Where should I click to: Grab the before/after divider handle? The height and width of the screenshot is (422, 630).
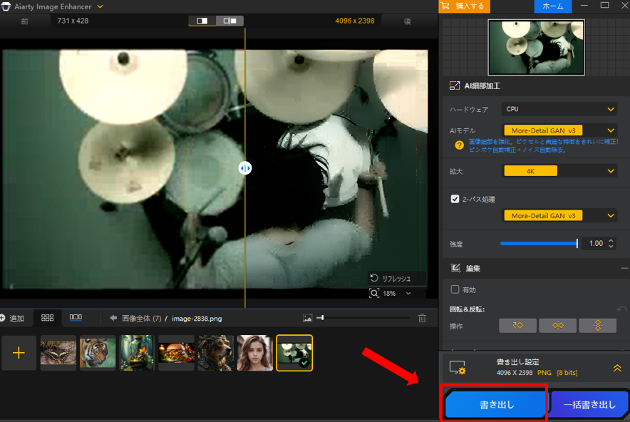tap(245, 168)
